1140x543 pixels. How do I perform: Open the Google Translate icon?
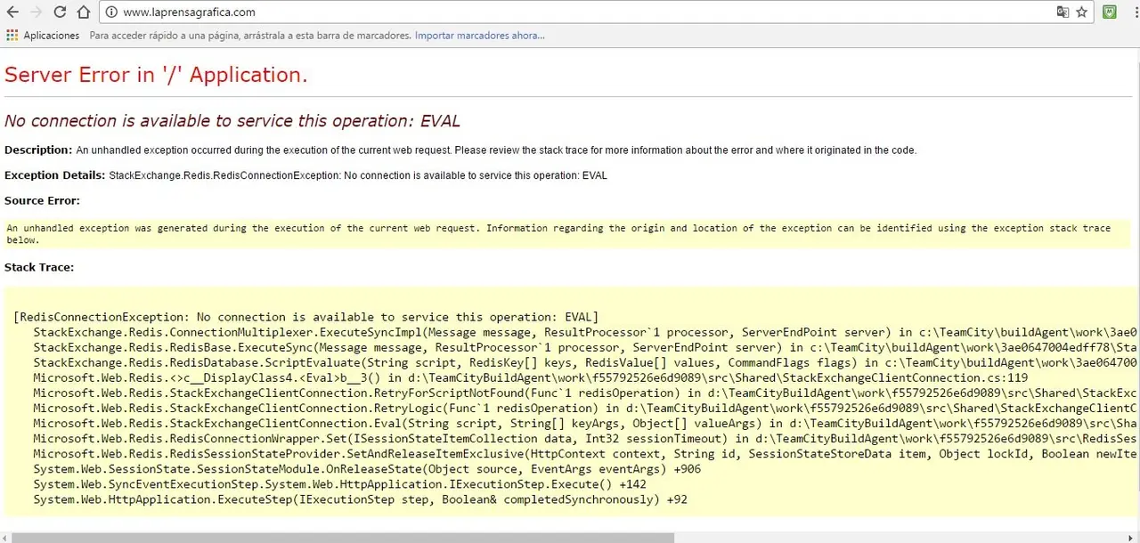pos(1063,12)
